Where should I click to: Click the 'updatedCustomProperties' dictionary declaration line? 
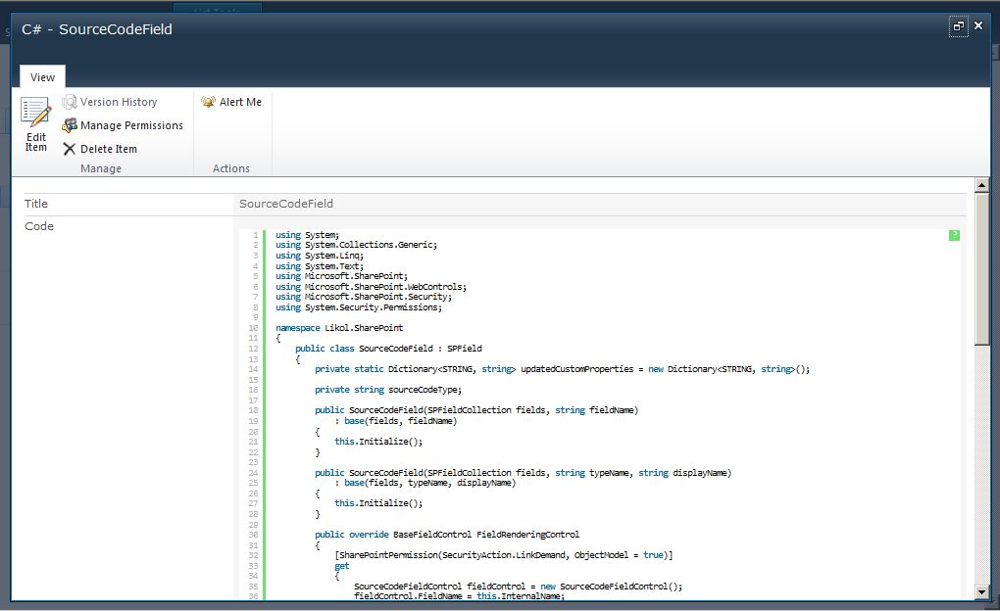click(562, 369)
